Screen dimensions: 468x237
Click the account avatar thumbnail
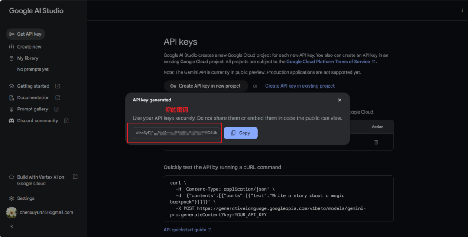(x=11, y=213)
